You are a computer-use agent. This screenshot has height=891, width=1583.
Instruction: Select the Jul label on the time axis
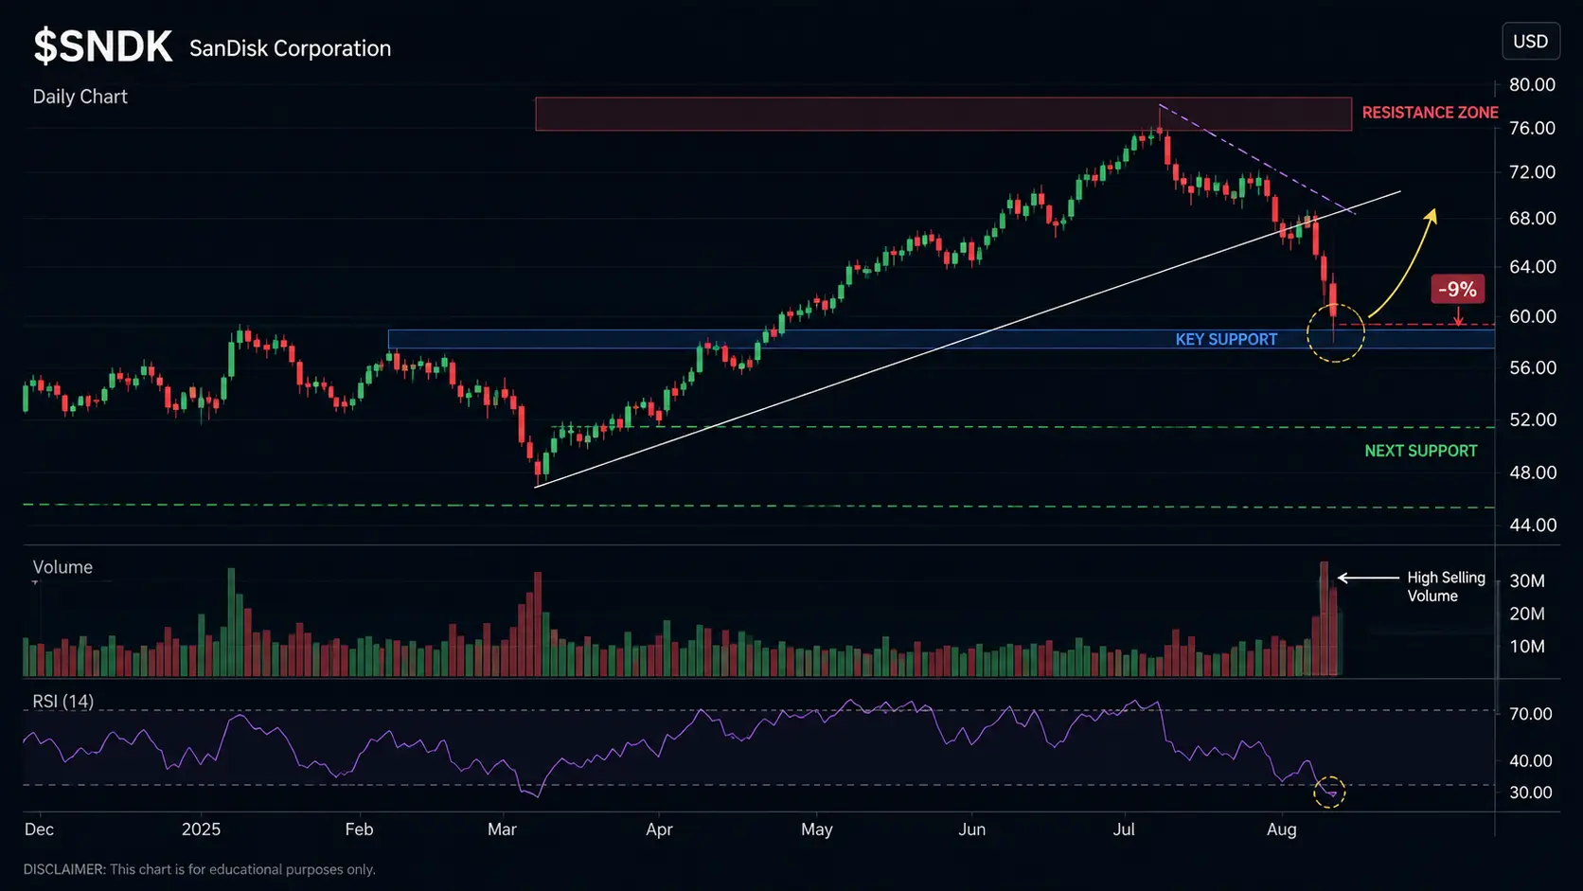1124,829
